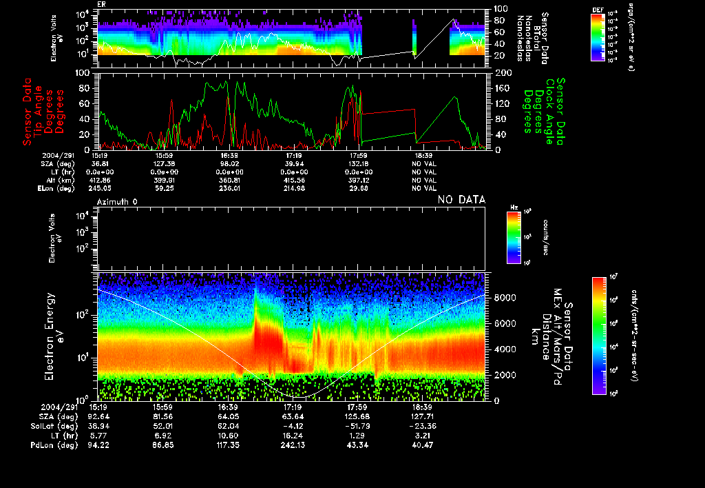This screenshot has width=705, height=488.
Task: Click the Hz counts/sec color bar
Action: coord(513,238)
